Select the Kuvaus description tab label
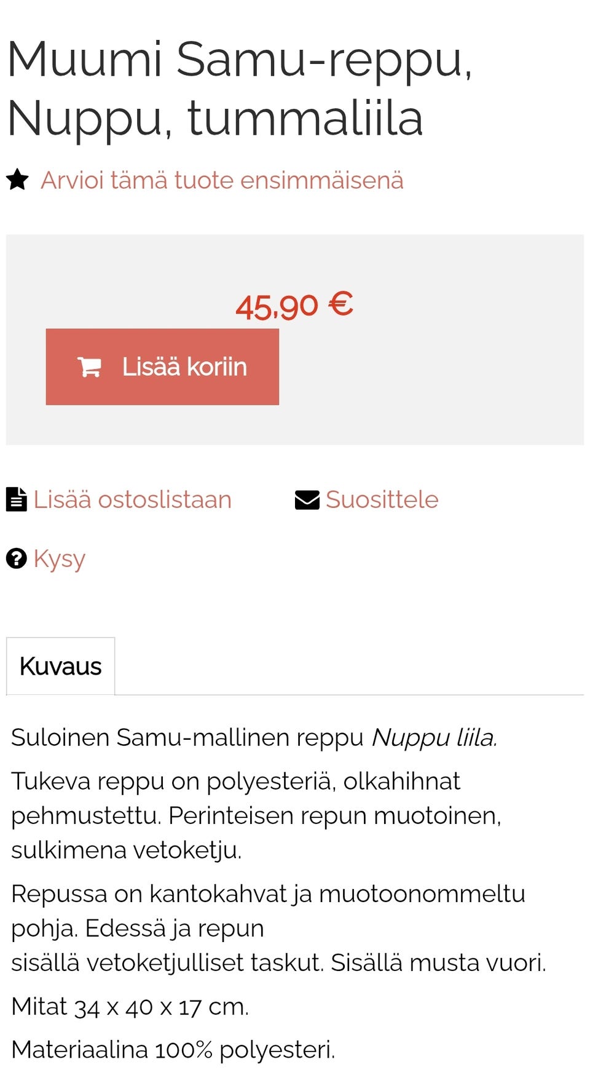 tap(61, 666)
